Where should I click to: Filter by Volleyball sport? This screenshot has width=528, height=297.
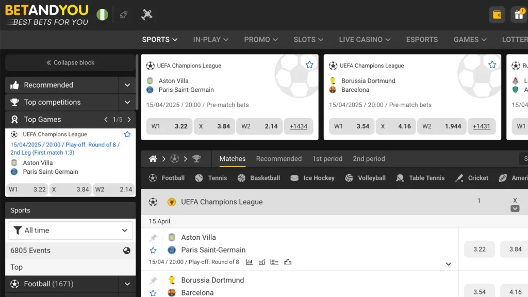pyautogui.click(x=366, y=178)
